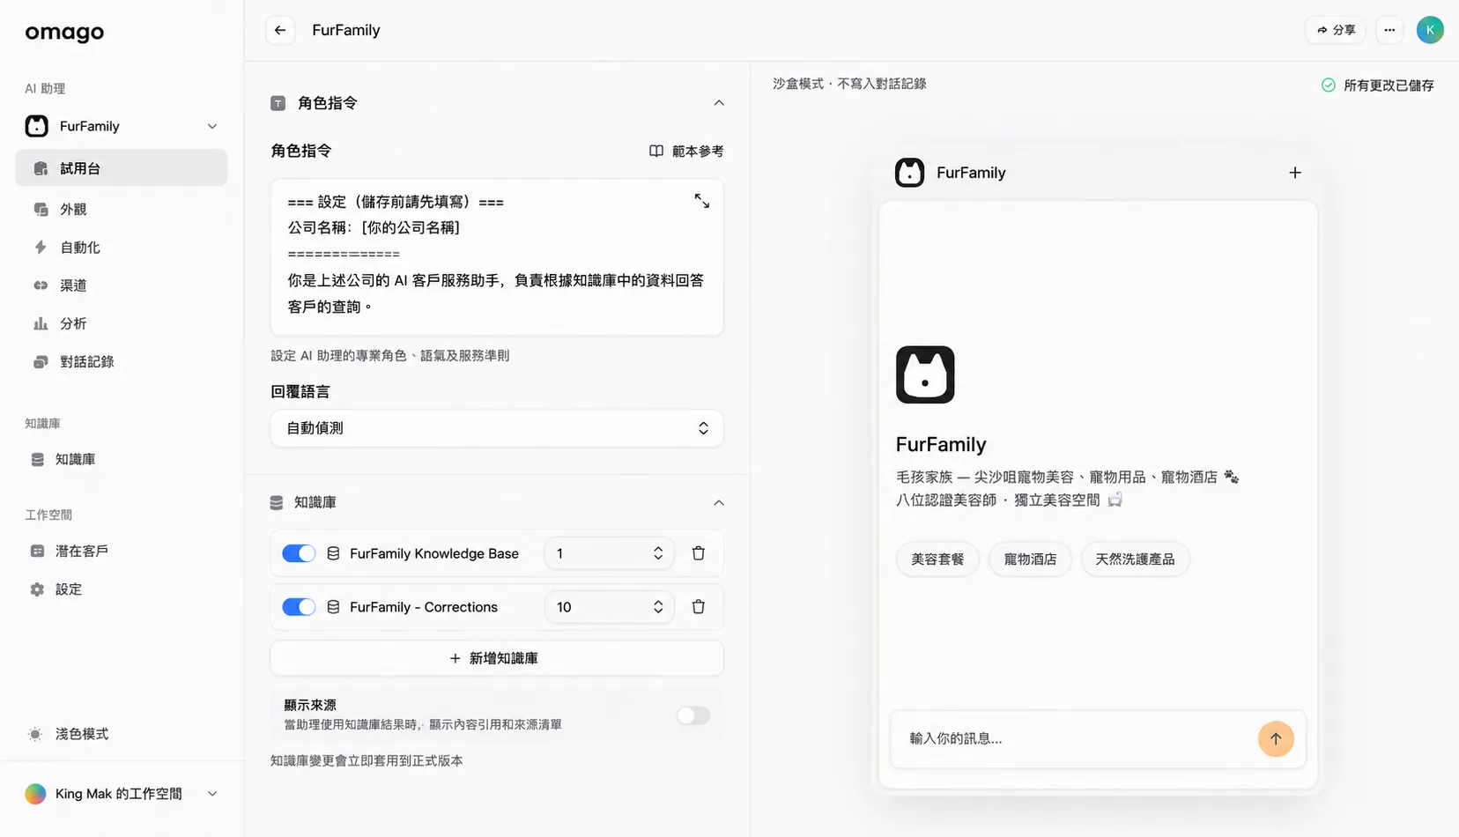Start new chat with plus icon in preview
1459x837 pixels.
click(x=1295, y=173)
